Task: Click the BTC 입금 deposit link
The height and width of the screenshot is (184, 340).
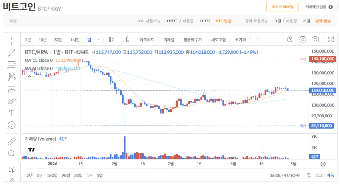Action: click(x=224, y=21)
